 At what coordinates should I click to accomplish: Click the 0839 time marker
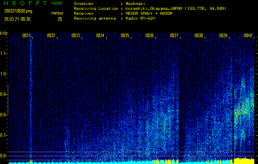[x=223, y=36]
